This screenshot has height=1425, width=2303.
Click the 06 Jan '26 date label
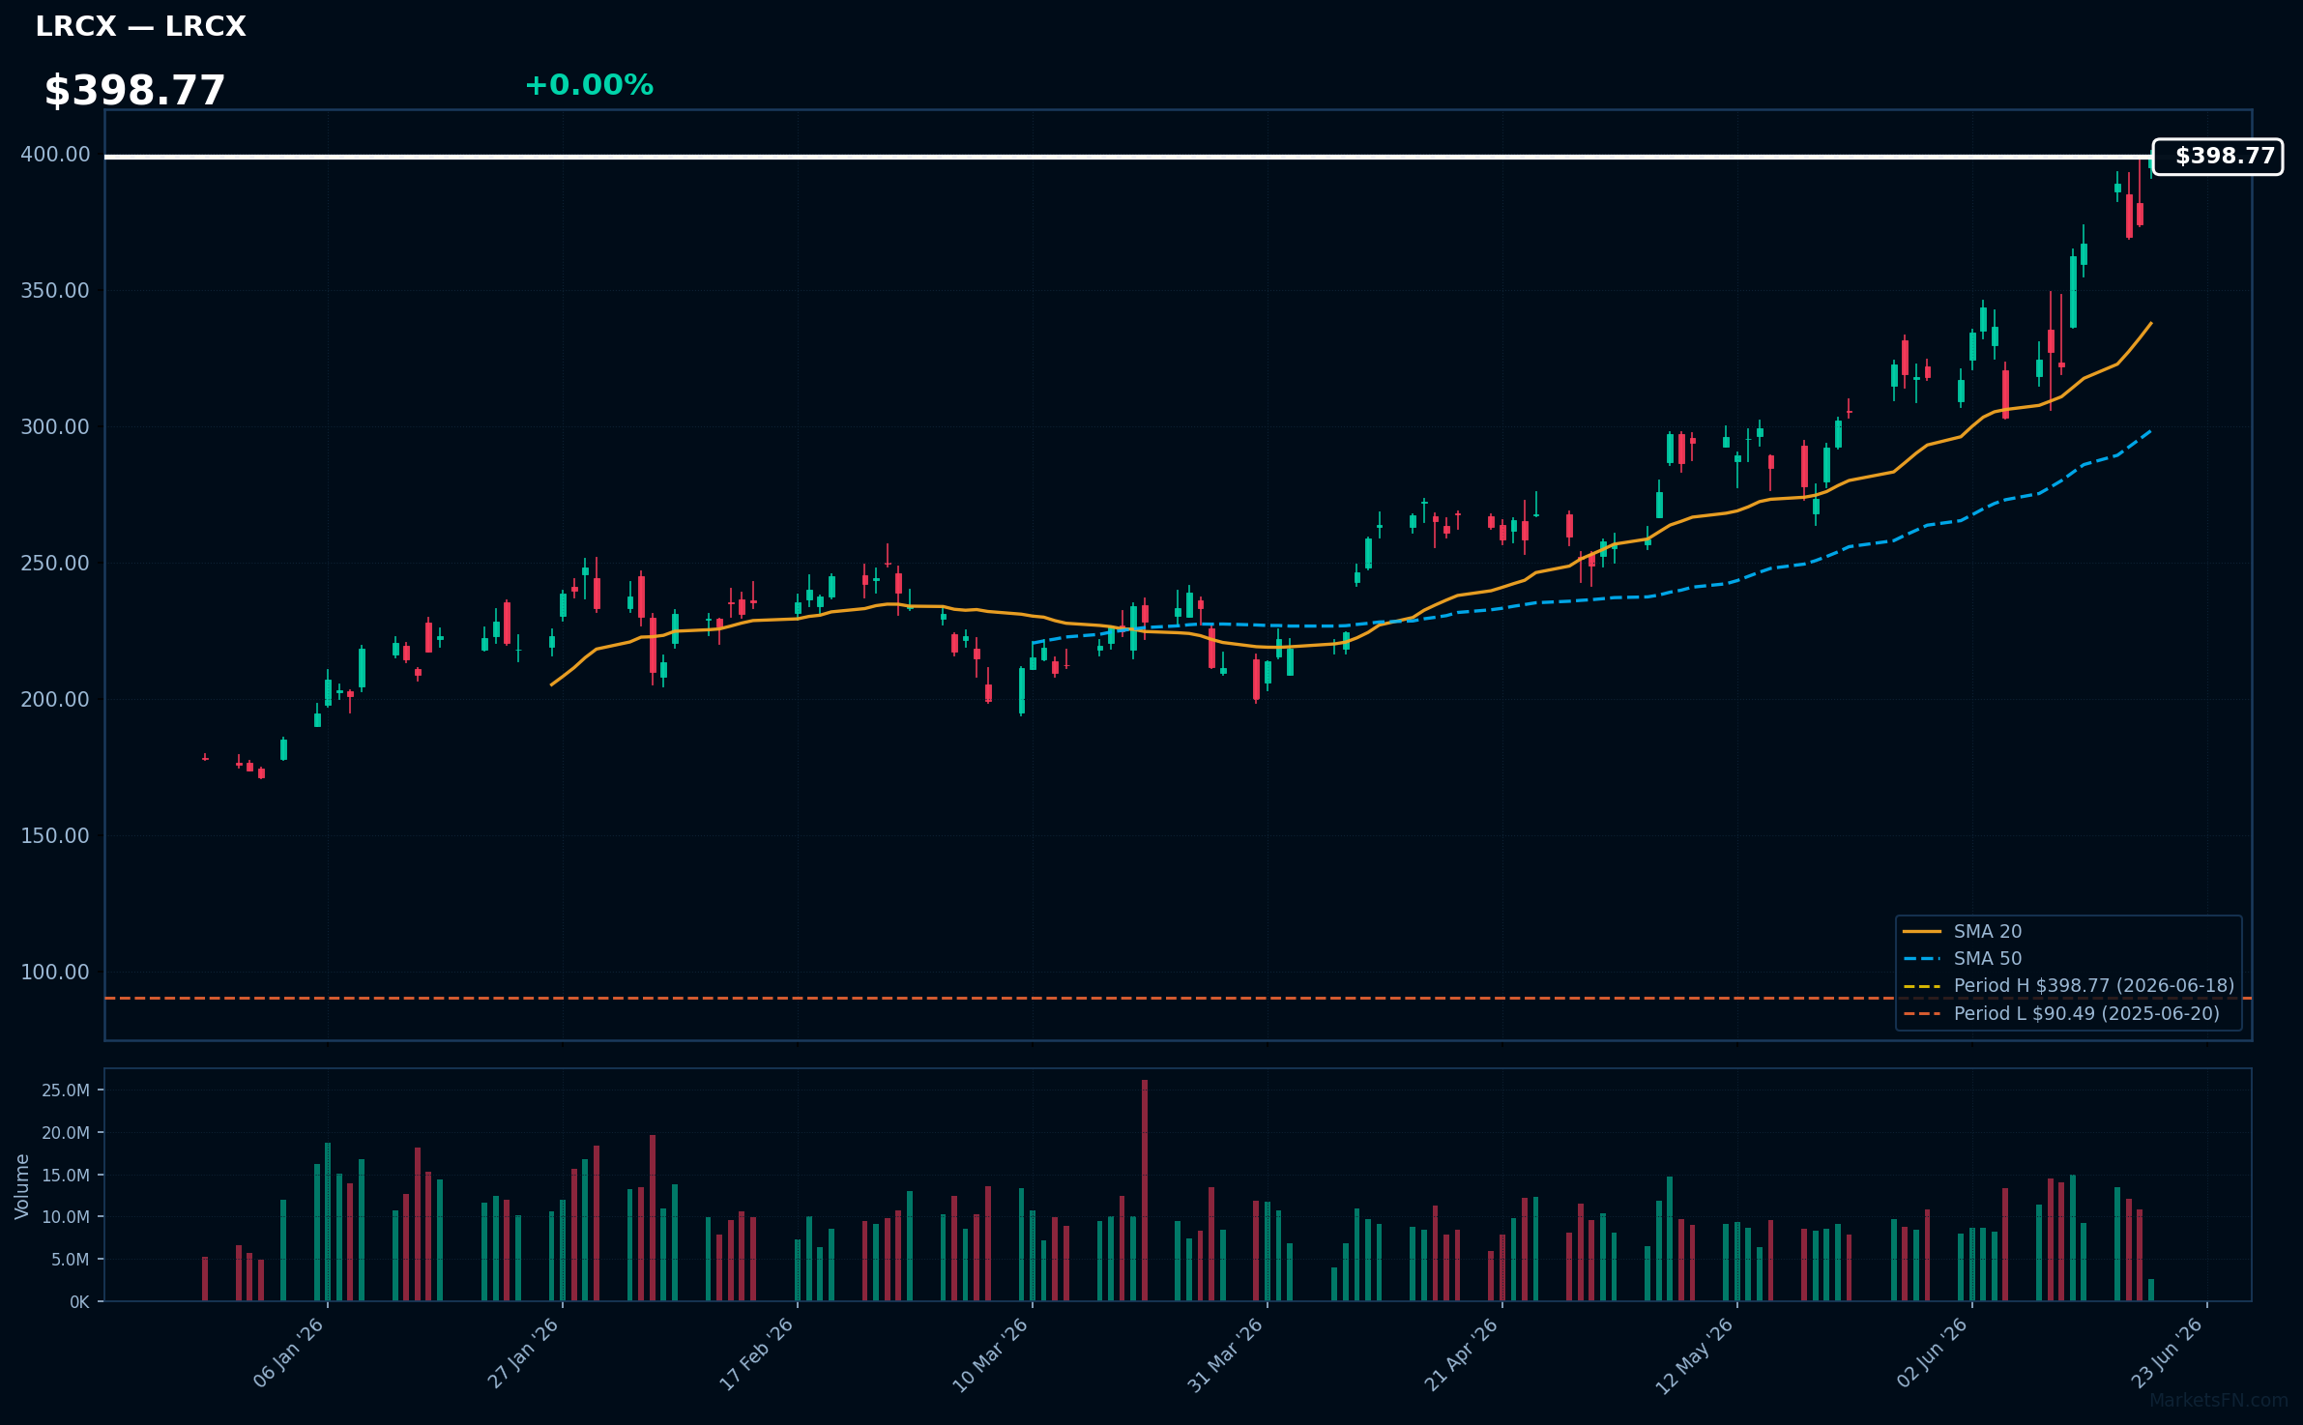click(288, 1353)
